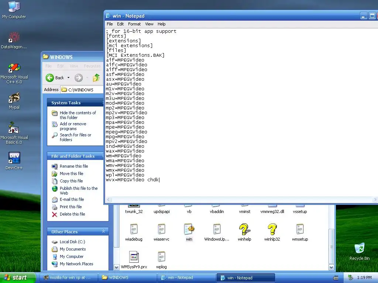Image resolution: width=378 pixels, height=283 pixels.
Task: Select the vbaddin file label
Action: (217, 212)
